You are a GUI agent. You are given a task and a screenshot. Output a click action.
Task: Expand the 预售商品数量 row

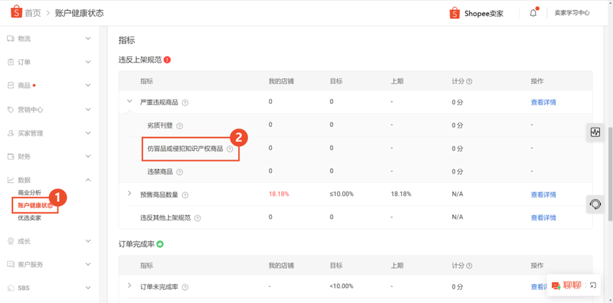[129, 194]
